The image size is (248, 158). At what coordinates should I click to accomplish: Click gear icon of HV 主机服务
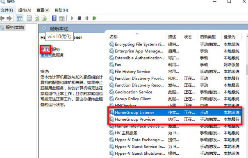point(111,133)
